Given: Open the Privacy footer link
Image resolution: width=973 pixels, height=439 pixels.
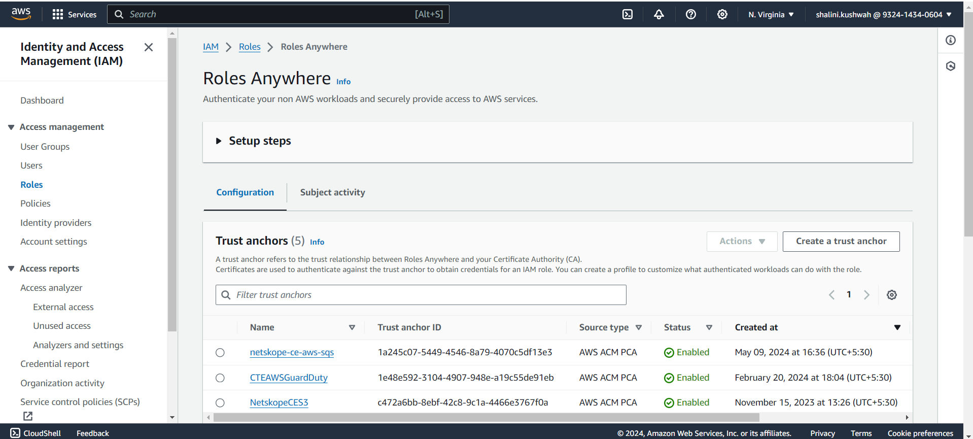Looking at the screenshot, I should [x=822, y=433].
